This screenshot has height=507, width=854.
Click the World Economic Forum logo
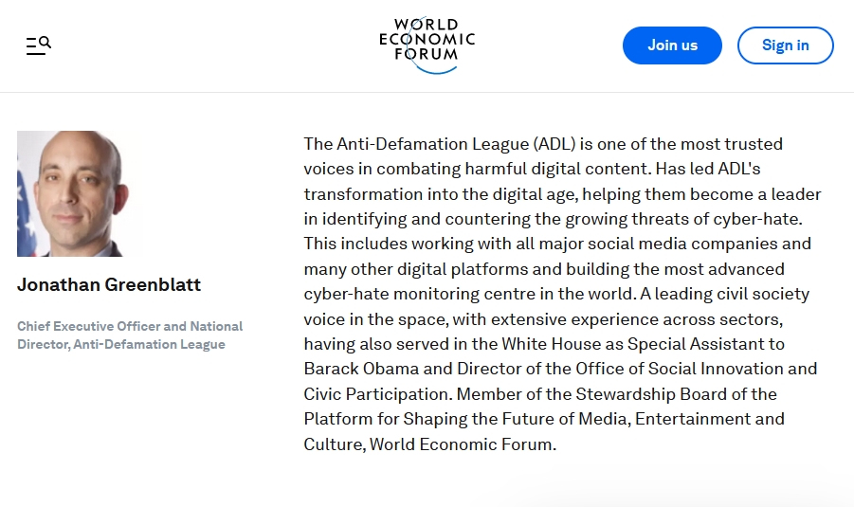(427, 45)
